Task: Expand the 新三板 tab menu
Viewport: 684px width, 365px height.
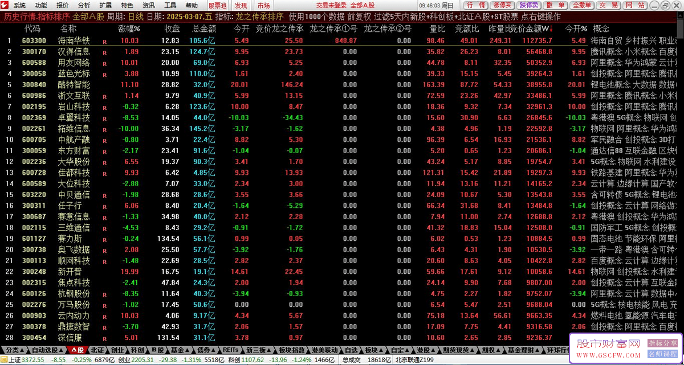Action: [258, 350]
